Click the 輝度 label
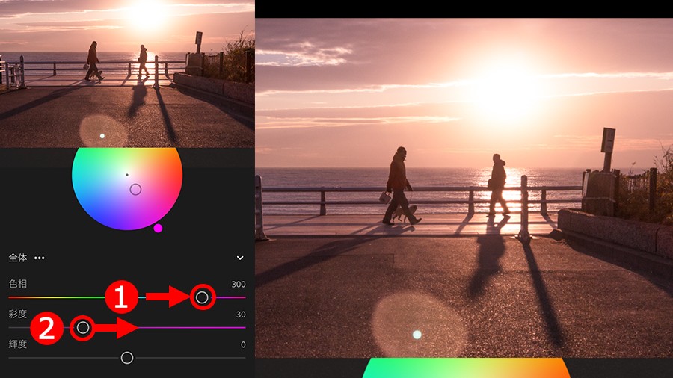The height and width of the screenshot is (378, 673). [18, 344]
